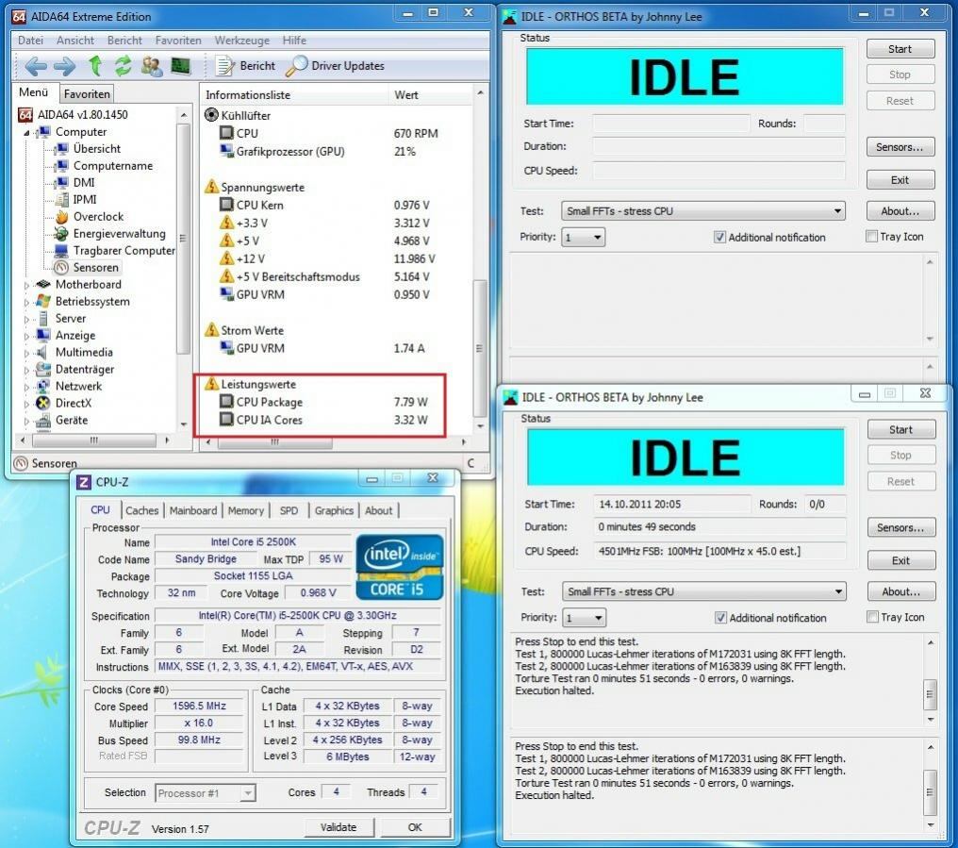Expand the Anzeige tree node
This screenshot has width=958, height=848.
(x=26, y=336)
